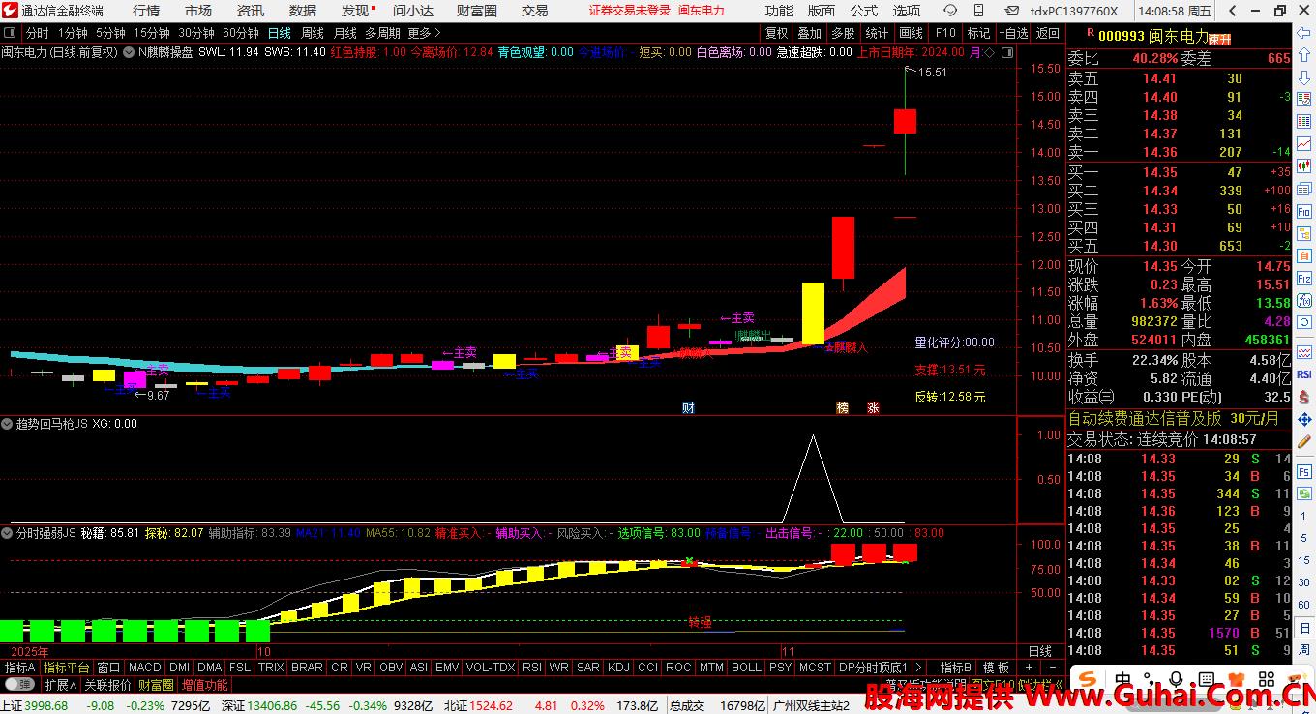Click the +自选 button
The width and height of the screenshot is (1316, 714).
(x=1011, y=33)
